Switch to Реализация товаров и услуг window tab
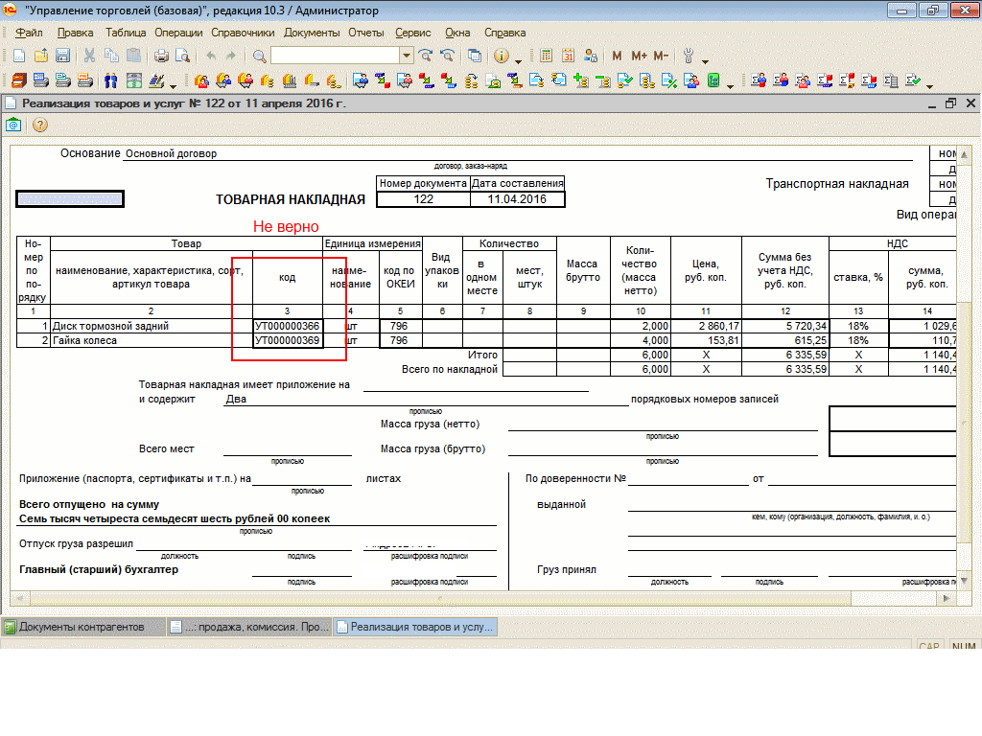Image resolution: width=982 pixels, height=736 pixels. [x=415, y=627]
